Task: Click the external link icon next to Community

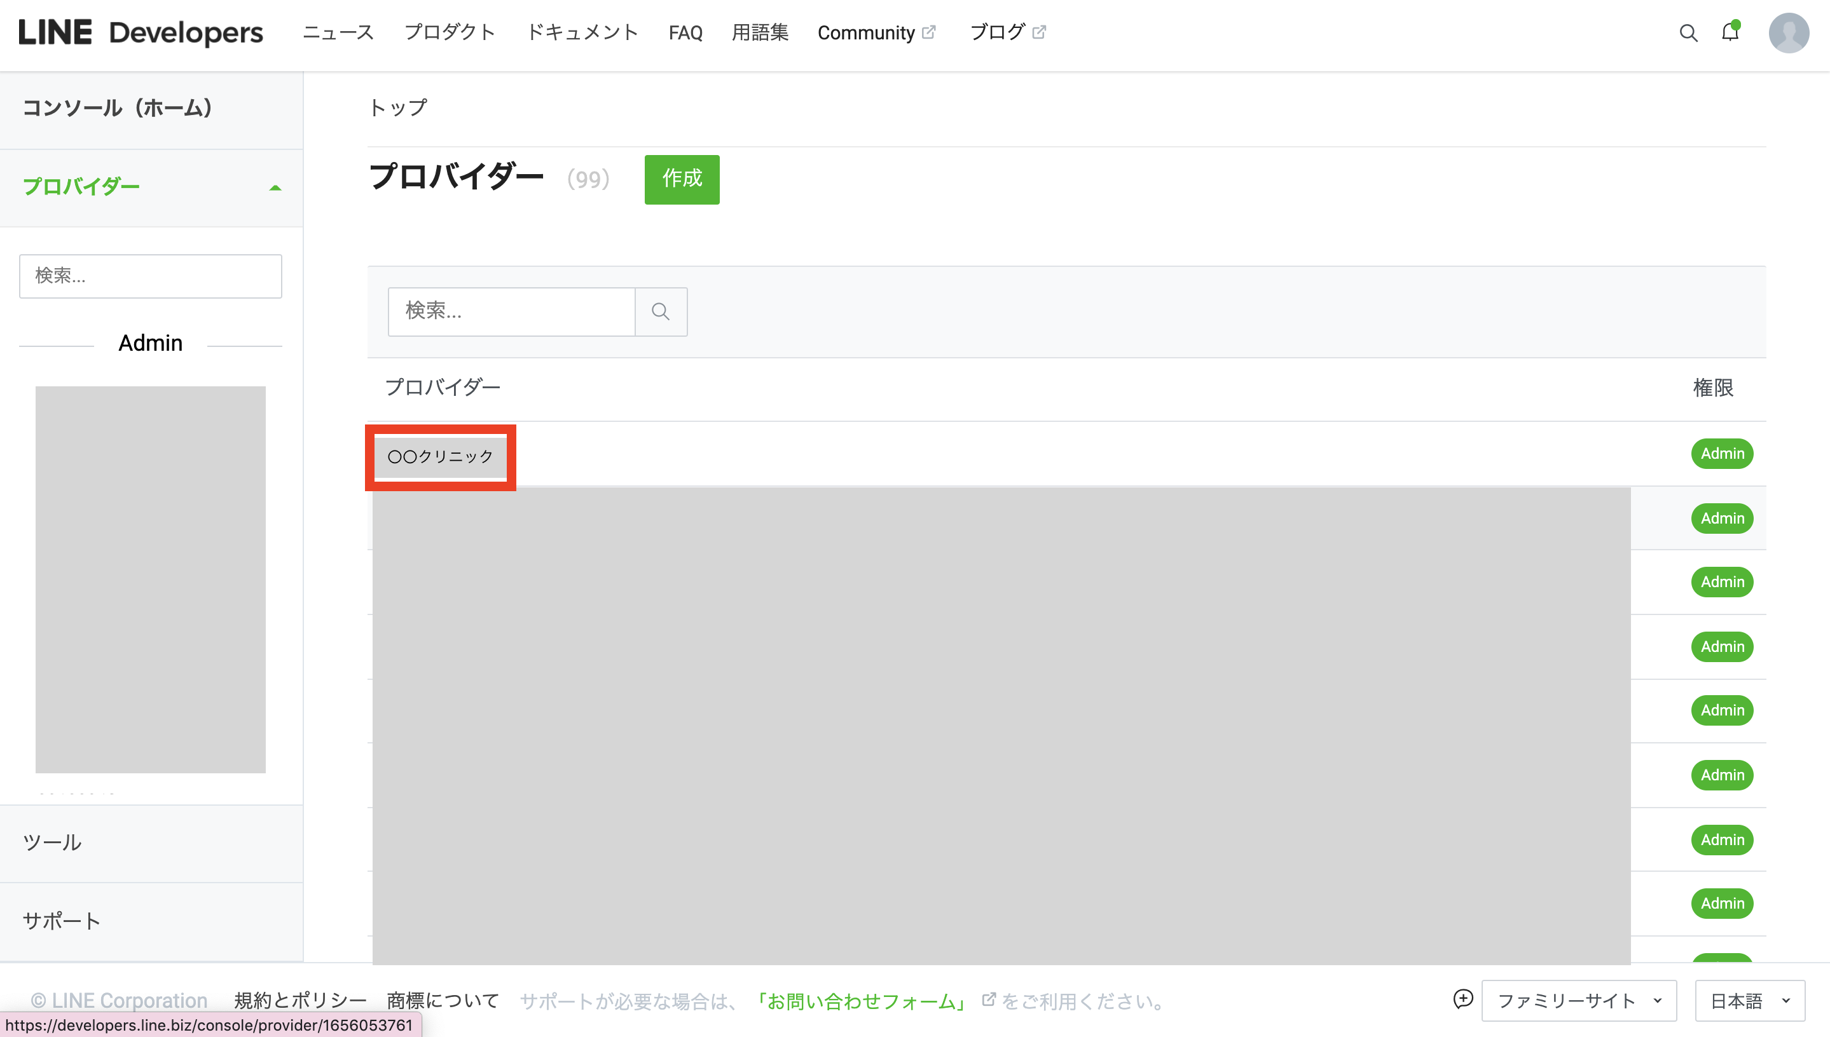Action: [928, 32]
